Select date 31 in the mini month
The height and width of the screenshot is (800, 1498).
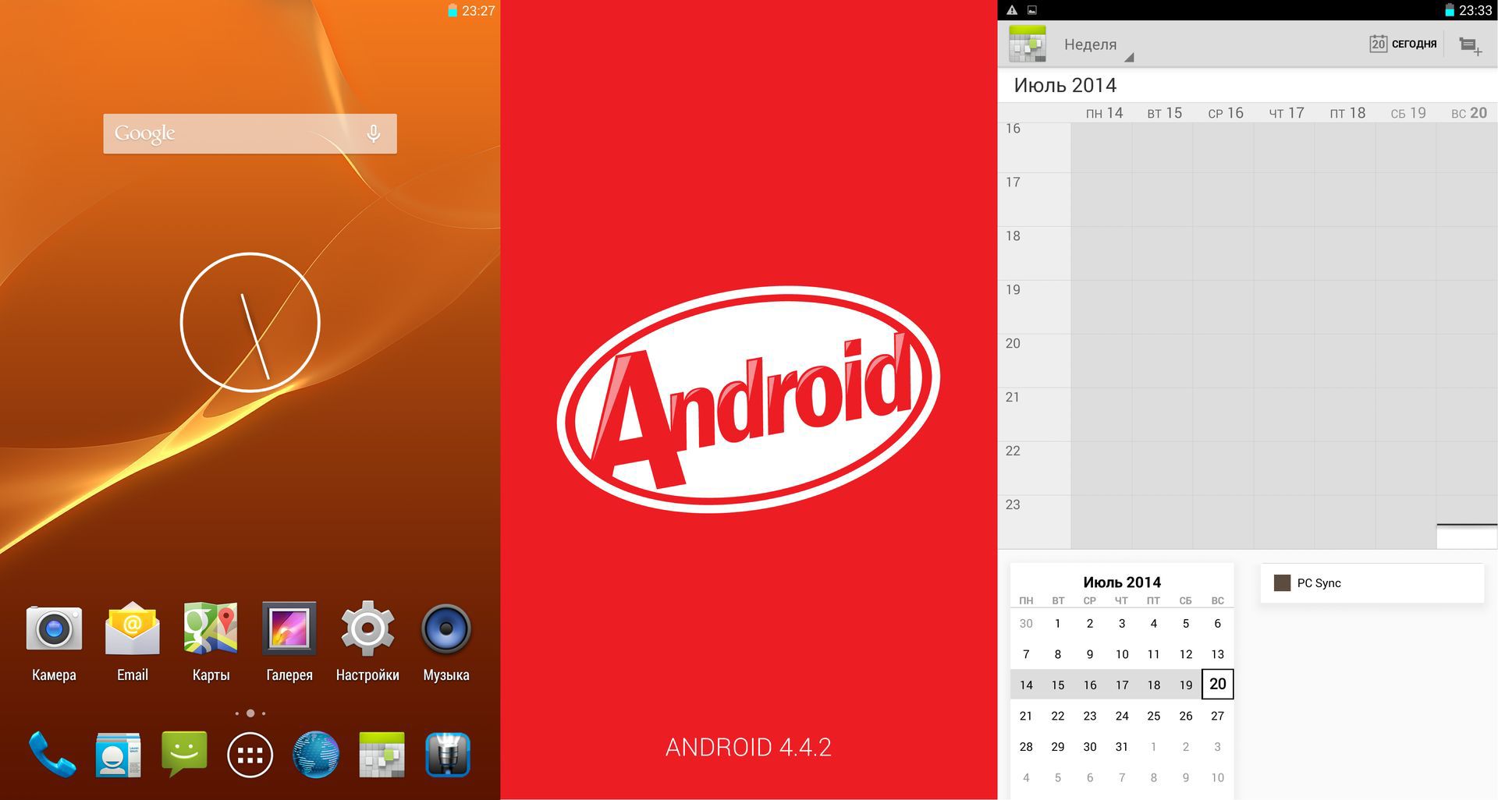click(x=1122, y=747)
